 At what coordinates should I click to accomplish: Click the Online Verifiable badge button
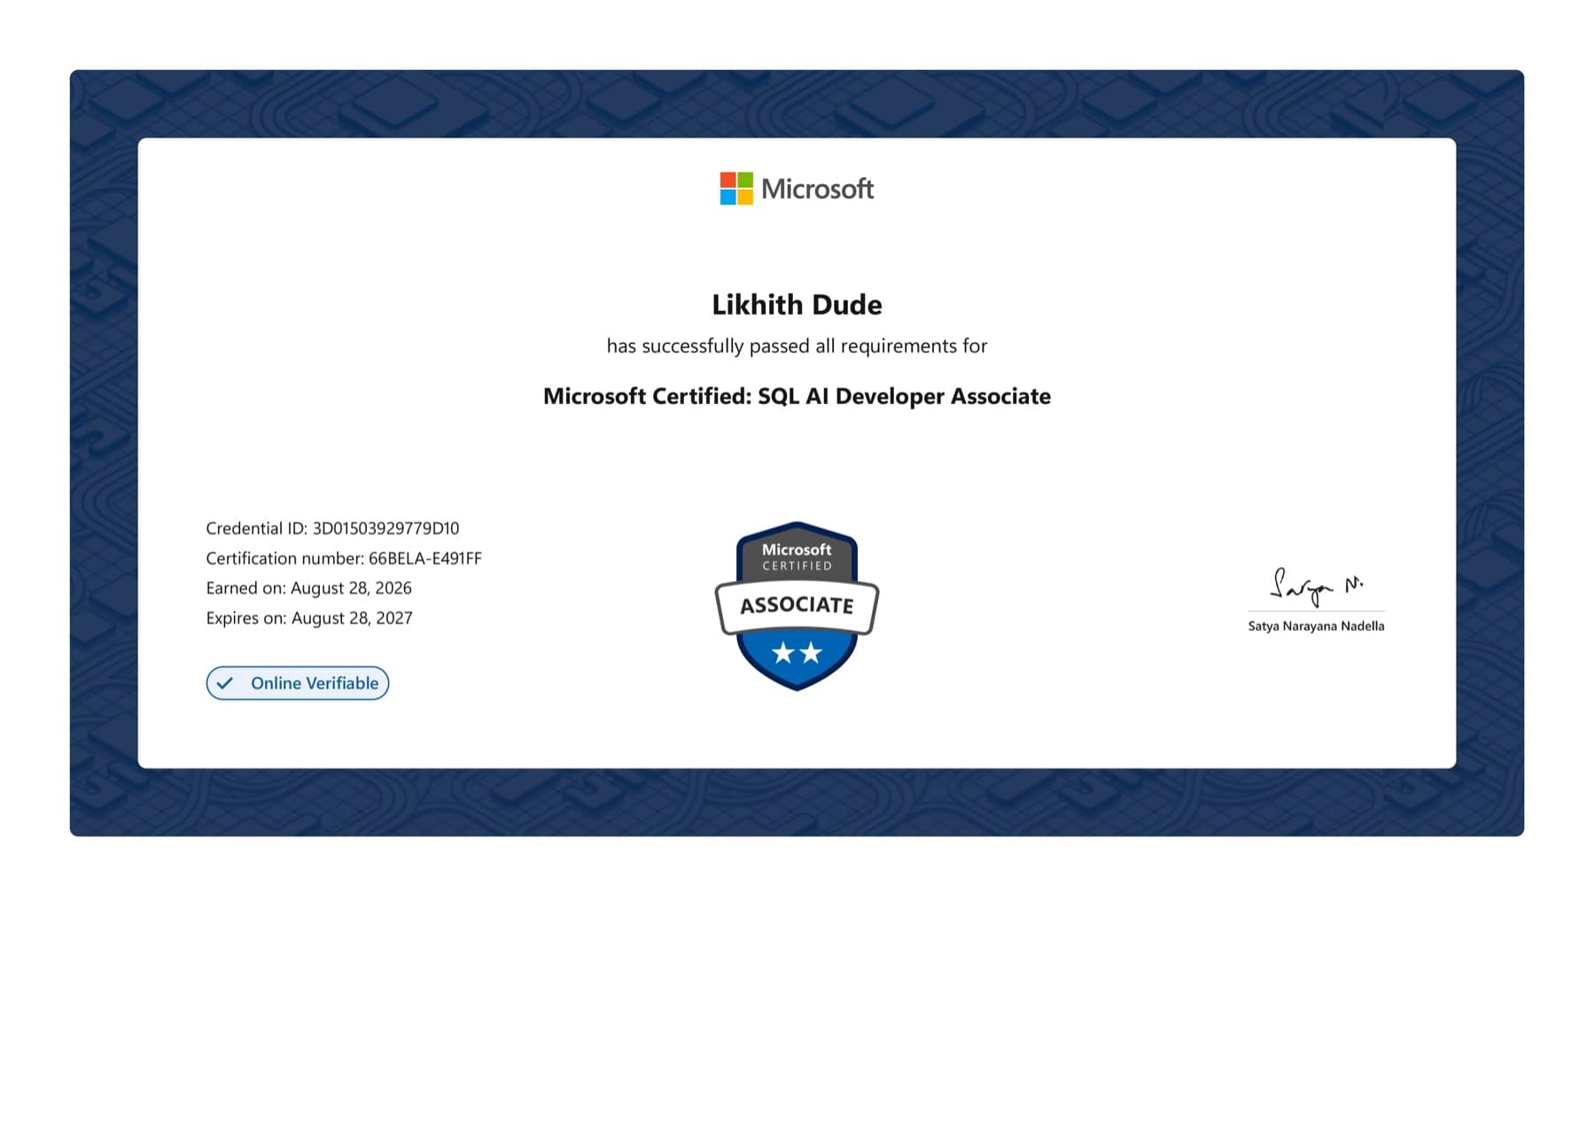point(298,683)
